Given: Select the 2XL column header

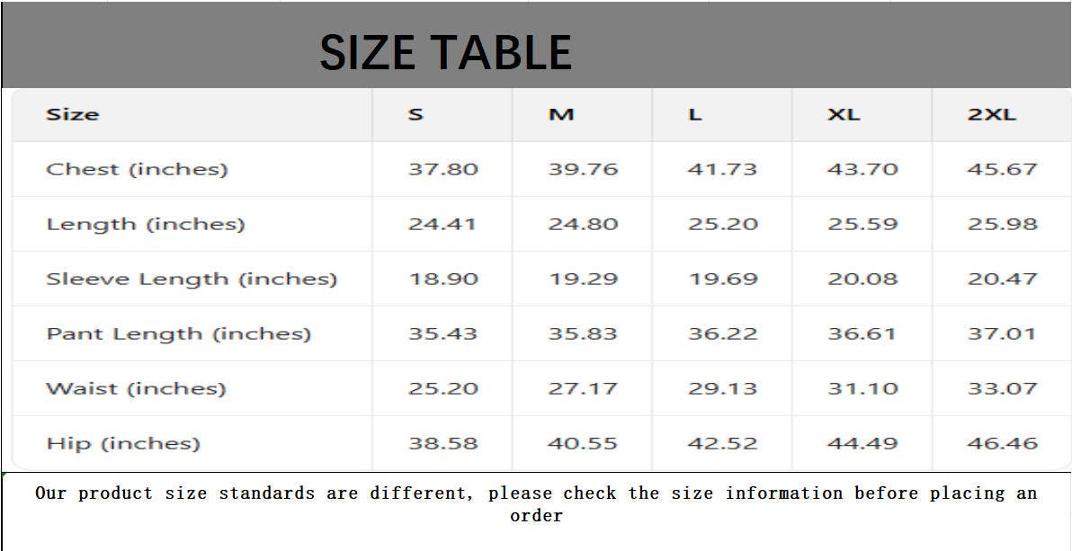Looking at the screenshot, I should point(992,114).
